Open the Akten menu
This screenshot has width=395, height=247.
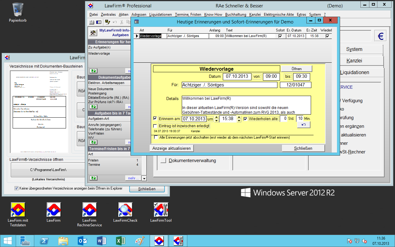[123, 15]
